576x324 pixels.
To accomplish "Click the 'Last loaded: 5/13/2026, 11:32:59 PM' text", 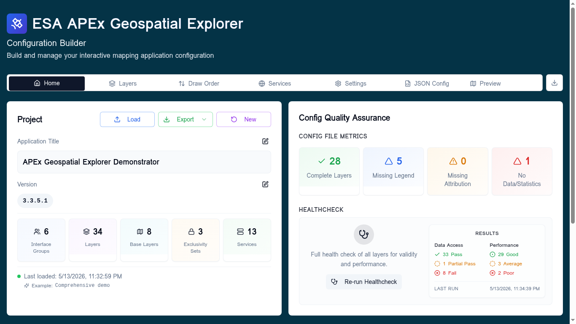I will [73, 276].
